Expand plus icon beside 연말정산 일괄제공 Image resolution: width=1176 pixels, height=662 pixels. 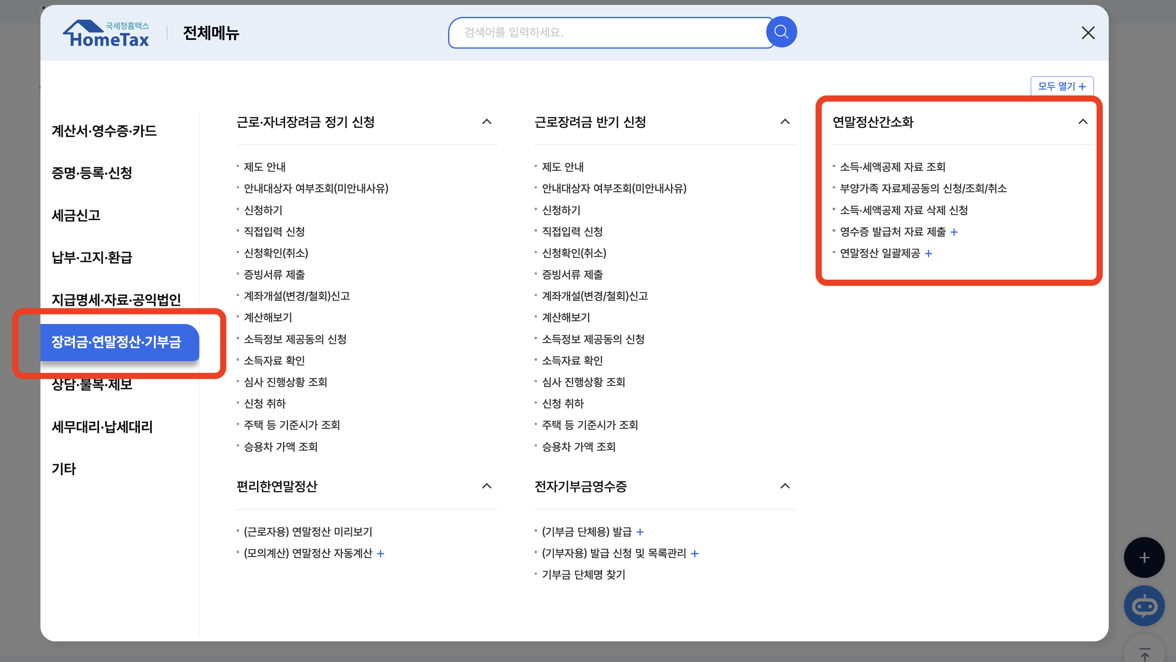928,254
